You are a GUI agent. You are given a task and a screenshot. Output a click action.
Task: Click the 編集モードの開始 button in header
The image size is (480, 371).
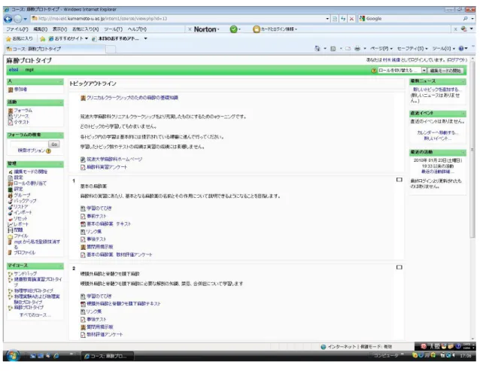click(x=445, y=71)
